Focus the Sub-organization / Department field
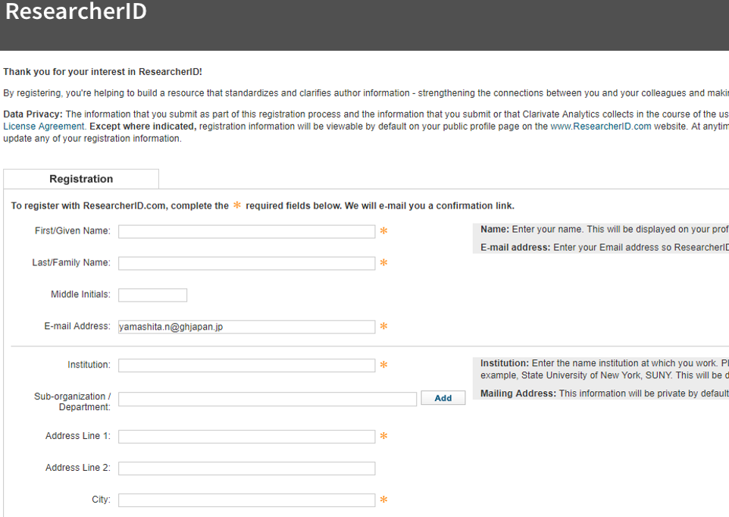The image size is (729, 517). 268,399
